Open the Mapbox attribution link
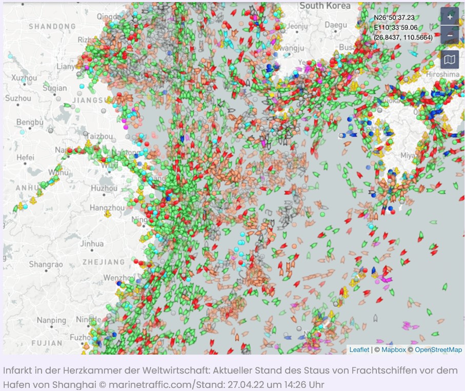 pos(394,349)
